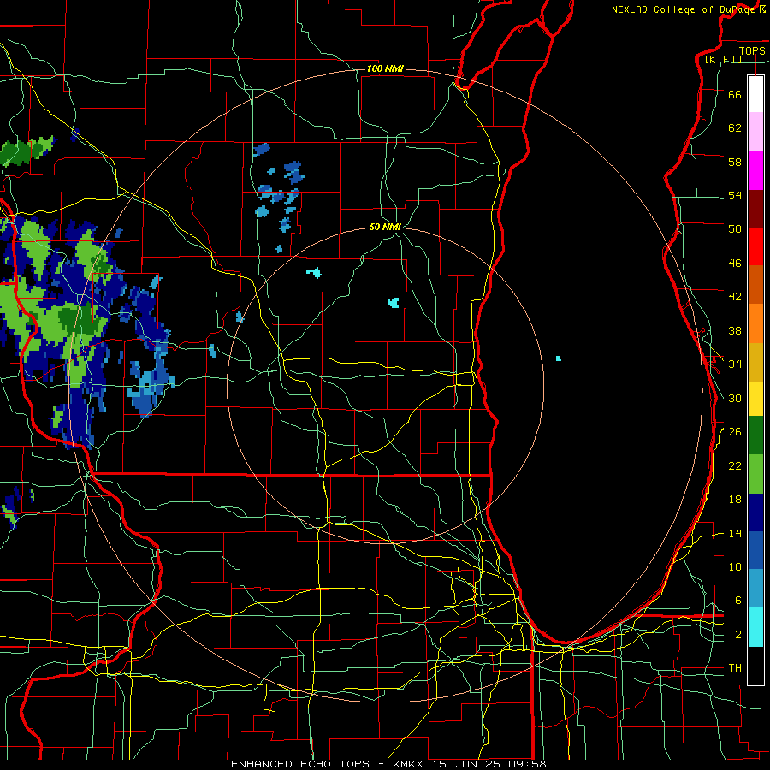770x770 pixels.
Task: Click the 'TH' legend threshold label
Action: (x=735, y=668)
